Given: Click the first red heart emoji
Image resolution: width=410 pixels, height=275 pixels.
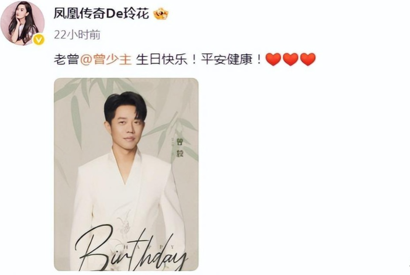Looking at the screenshot, I should (x=273, y=60).
